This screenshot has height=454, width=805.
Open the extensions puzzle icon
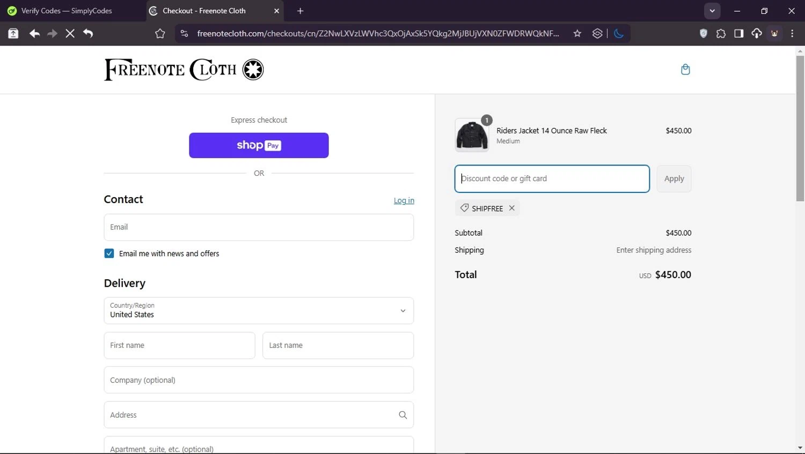pos(721,33)
